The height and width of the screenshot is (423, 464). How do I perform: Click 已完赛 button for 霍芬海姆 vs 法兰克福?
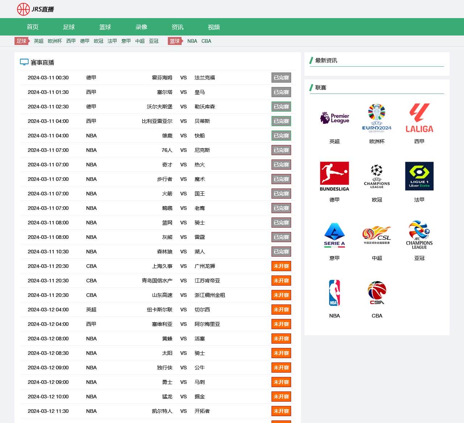pyautogui.click(x=281, y=78)
